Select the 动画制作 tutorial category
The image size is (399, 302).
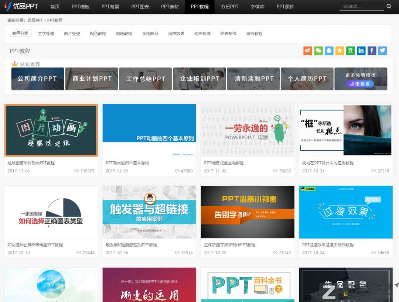202,33
